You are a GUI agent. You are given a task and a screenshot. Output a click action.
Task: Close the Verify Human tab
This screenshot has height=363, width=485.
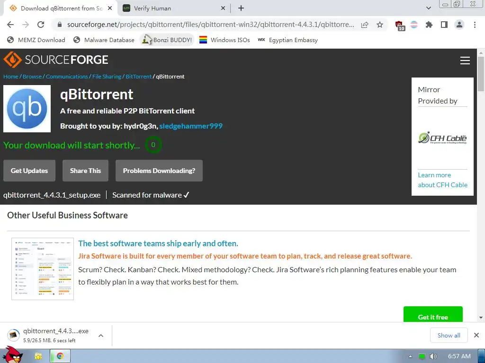(x=223, y=9)
